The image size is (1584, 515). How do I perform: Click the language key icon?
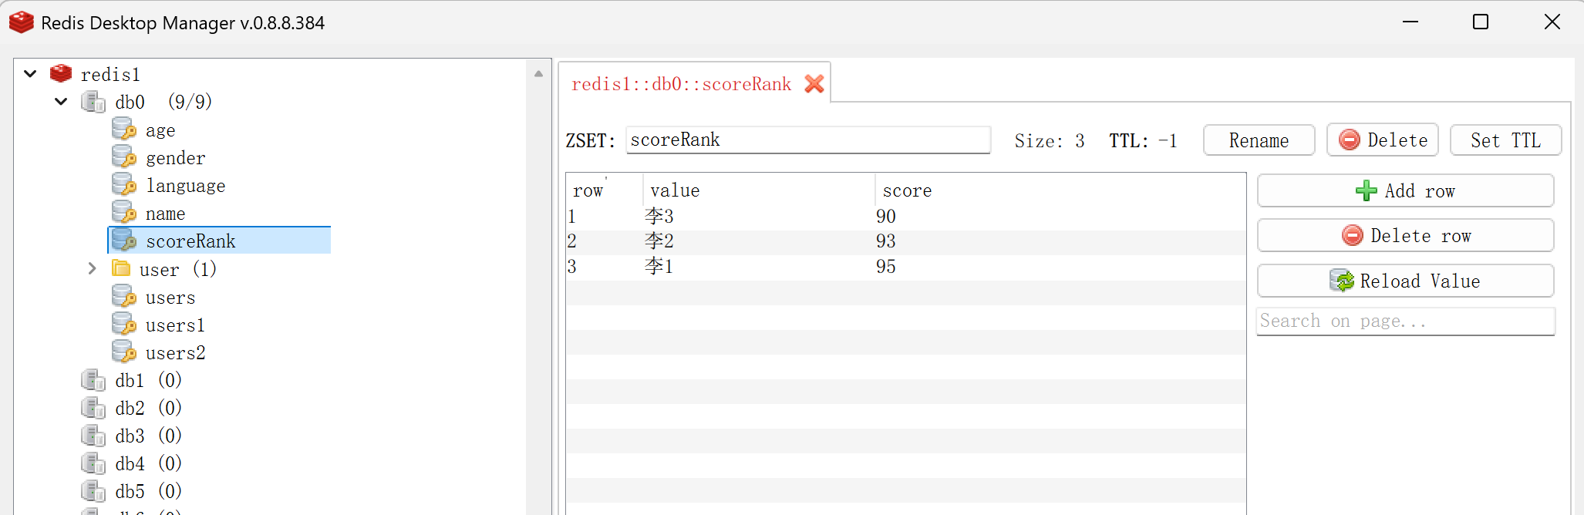click(124, 185)
